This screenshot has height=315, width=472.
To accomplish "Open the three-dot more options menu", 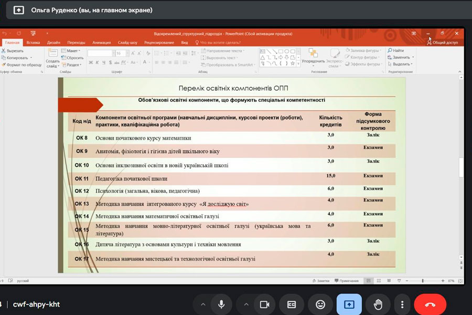I will (x=402, y=304).
